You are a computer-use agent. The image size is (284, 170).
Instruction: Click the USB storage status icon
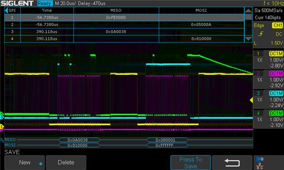pyautogui.click(x=260, y=159)
